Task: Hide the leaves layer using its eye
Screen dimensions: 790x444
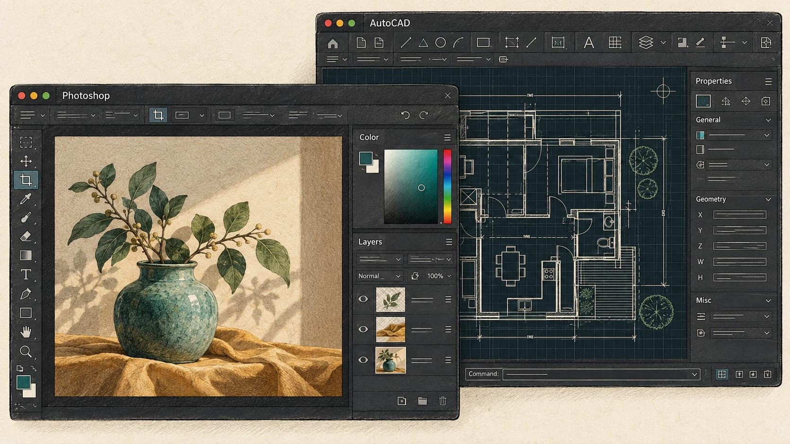Action: click(x=363, y=299)
